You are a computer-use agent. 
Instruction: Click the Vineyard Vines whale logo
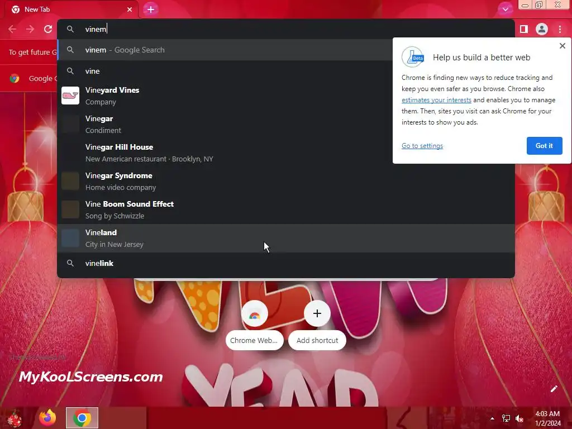70,96
